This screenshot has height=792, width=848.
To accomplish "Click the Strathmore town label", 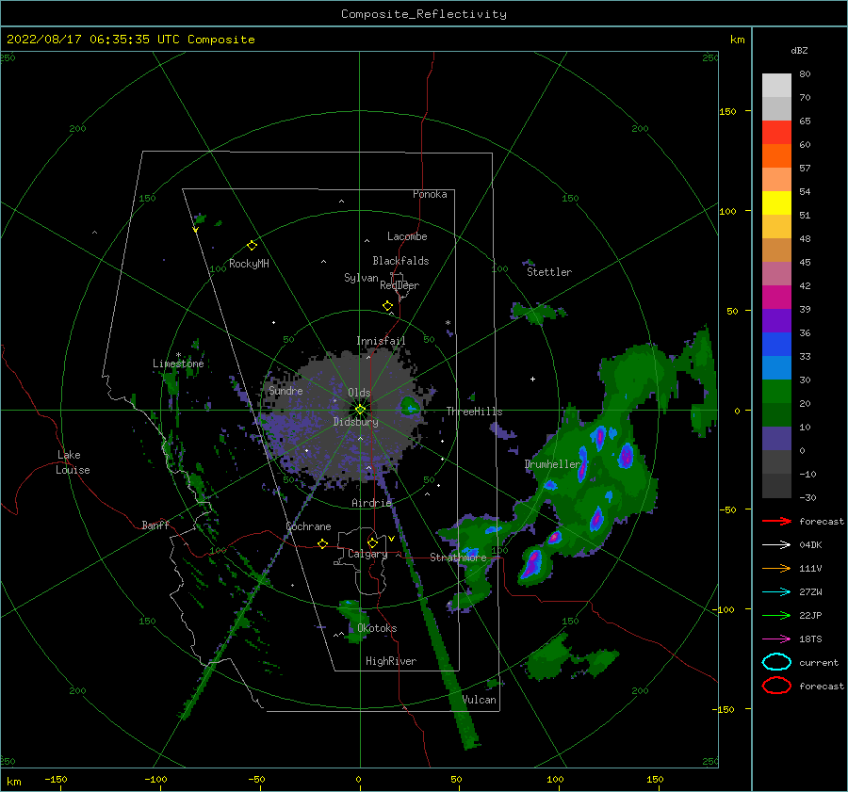I will 458,558.
